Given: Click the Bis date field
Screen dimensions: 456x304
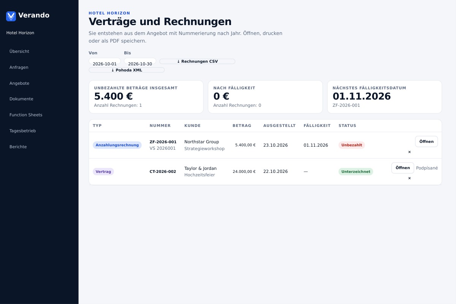Looking at the screenshot, I should pyautogui.click(x=140, y=61).
